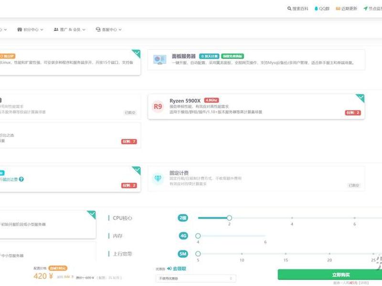Select the Ryzen 5900X processor card

click(256, 106)
